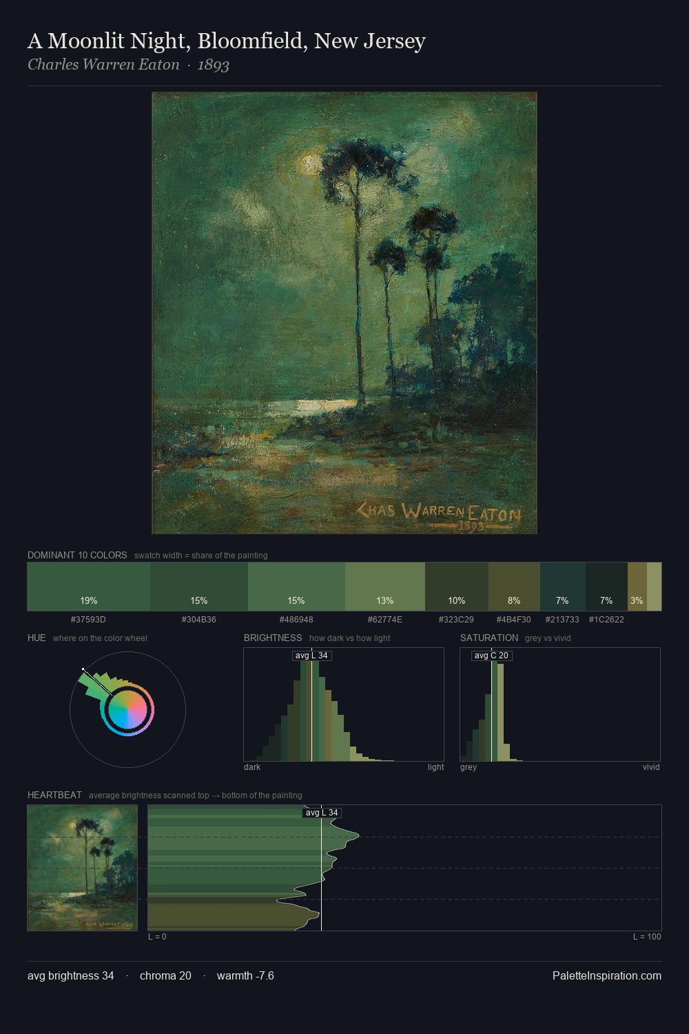The image size is (689, 1034).
Task: Click the 'SATURATION' section heading
Action: click(489, 638)
